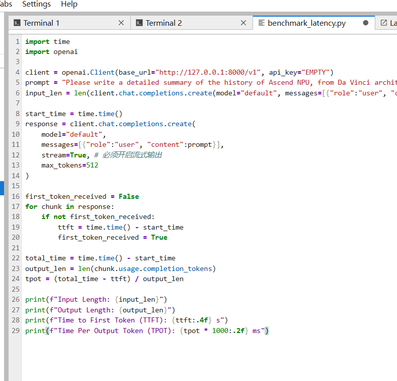Click the 'Time Per Output Token (TPOT)' print line

click(x=147, y=331)
